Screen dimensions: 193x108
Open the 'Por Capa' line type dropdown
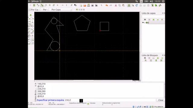coord(61,10)
